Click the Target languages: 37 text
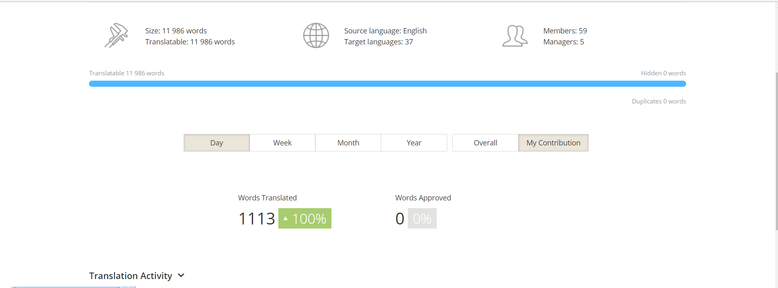 (x=378, y=42)
